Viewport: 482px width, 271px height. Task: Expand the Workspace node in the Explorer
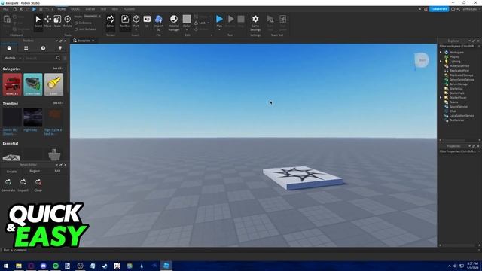pos(441,53)
